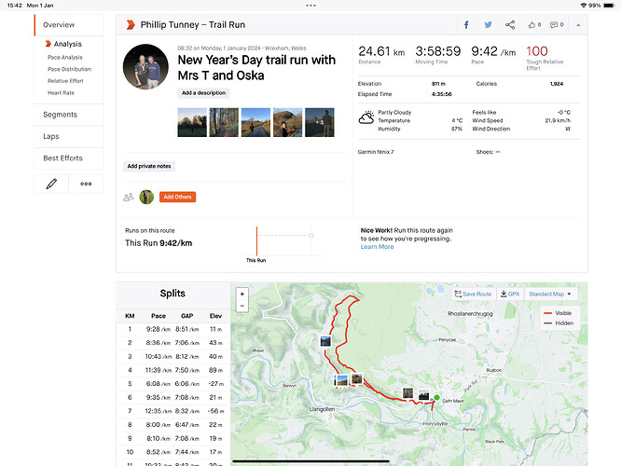Share activity on Twitter

click(x=488, y=25)
